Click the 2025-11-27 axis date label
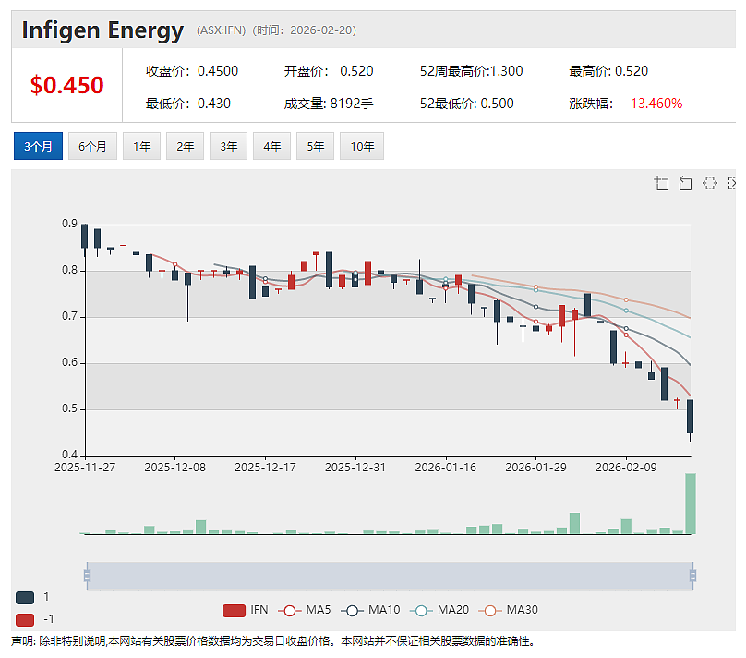Viewport: 746px width, 658px height. coord(85,468)
